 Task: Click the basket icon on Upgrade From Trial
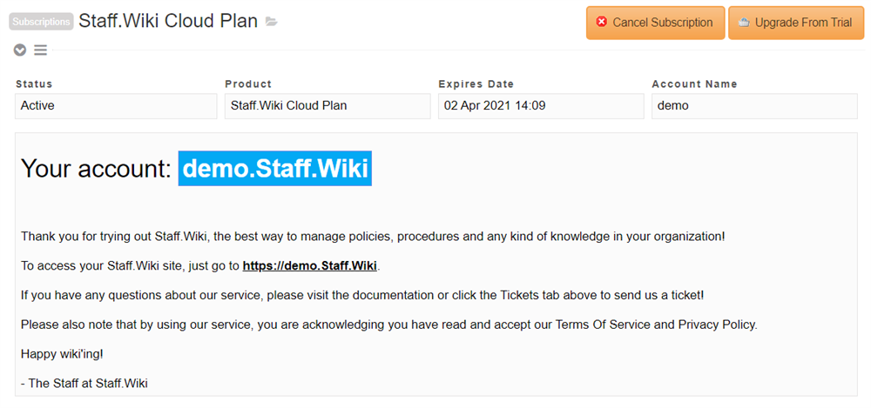744,23
